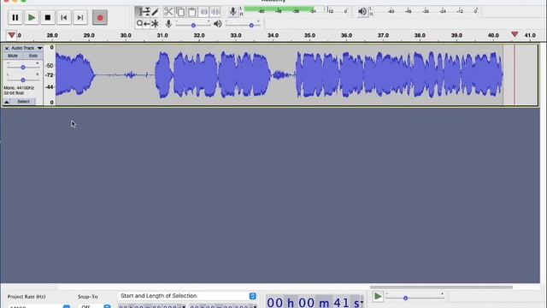Image resolution: width=547 pixels, height=308 pixels.
Task: Click the timeline ruler at 35.0
Action: coord(309,35)
